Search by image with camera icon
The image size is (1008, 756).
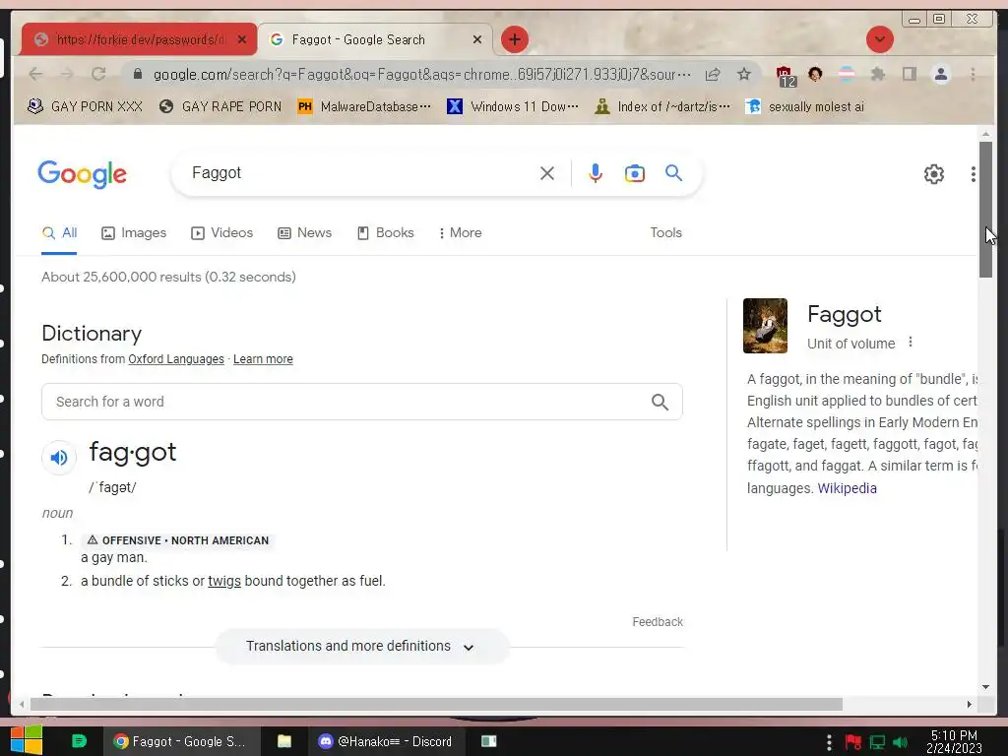pos(635,173)
